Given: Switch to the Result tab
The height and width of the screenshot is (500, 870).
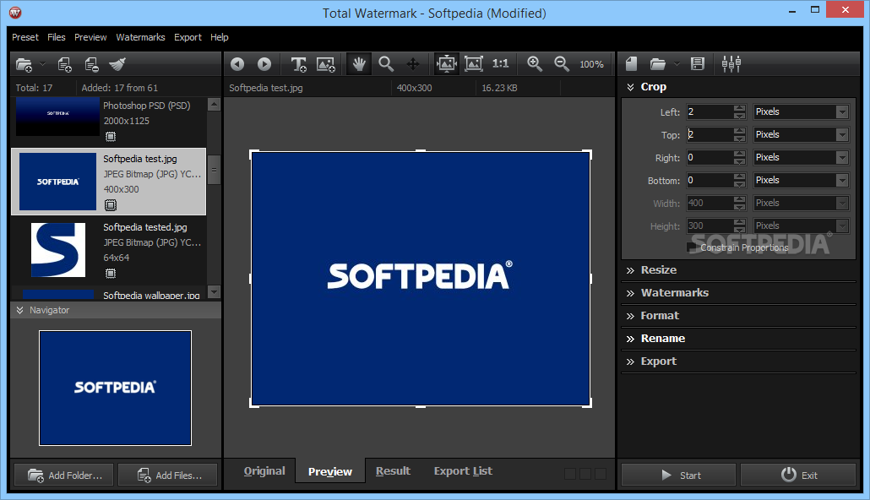Looking at the screenshot, I should click(x=393, y=471).
